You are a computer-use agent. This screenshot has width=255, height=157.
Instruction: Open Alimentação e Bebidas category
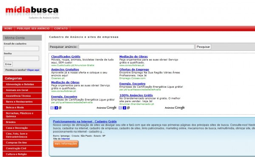click(22, 84)
